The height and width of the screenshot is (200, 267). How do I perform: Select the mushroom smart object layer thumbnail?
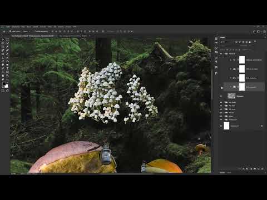[231, 96]
